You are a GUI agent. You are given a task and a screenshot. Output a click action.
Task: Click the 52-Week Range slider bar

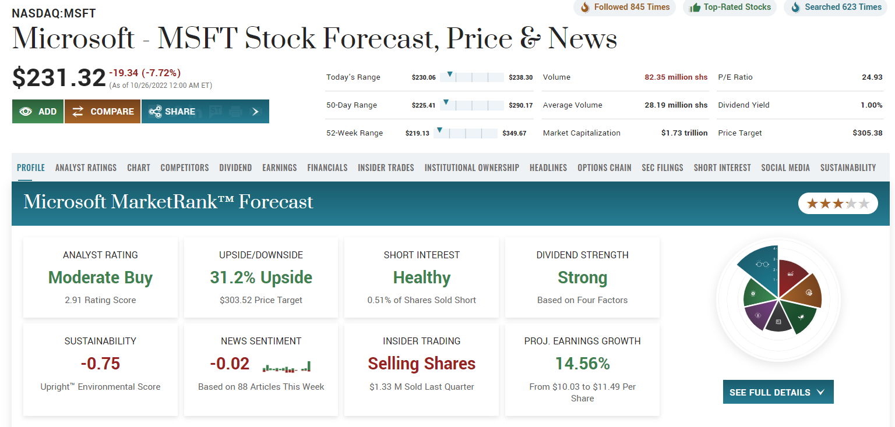coord(466,133)
